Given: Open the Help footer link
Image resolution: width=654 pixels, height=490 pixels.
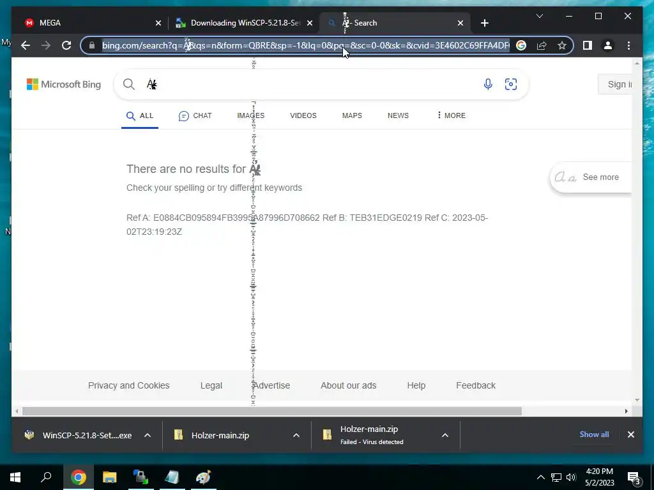Looking at the screenshot, I should coord(416,385).
